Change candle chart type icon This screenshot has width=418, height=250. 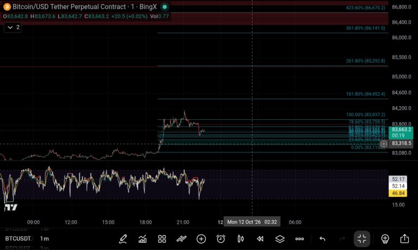tap(241, 239)
